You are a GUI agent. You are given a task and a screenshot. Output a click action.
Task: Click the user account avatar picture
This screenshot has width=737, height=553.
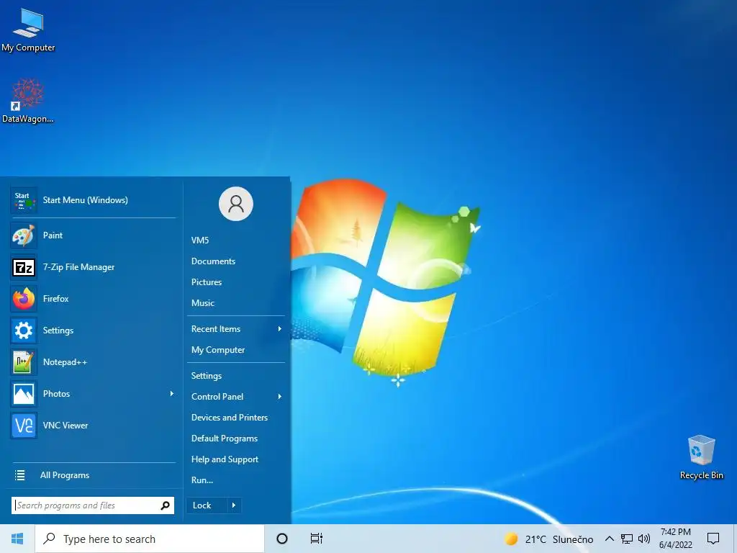coord(236,204)
